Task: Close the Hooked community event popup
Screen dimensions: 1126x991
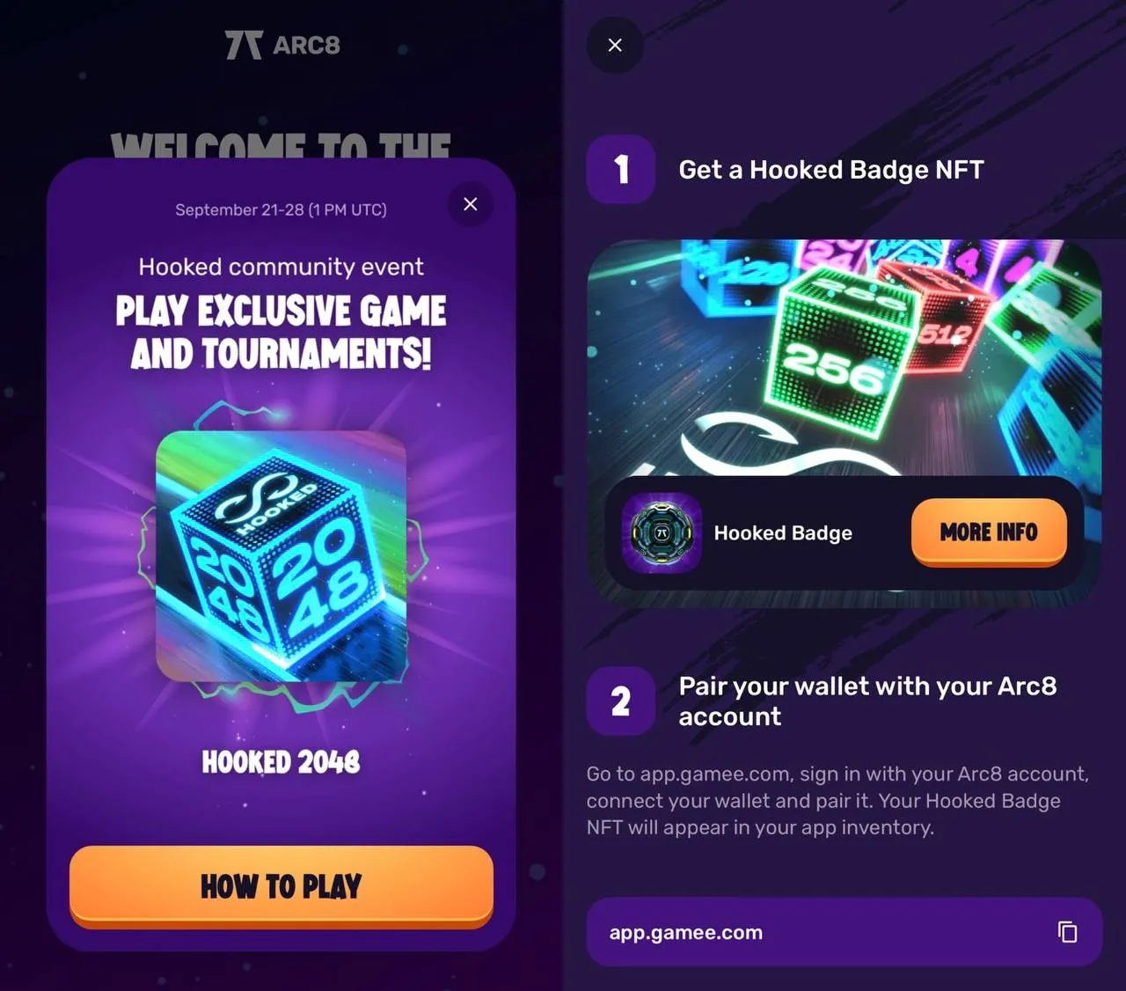Action: pos(471,204)
